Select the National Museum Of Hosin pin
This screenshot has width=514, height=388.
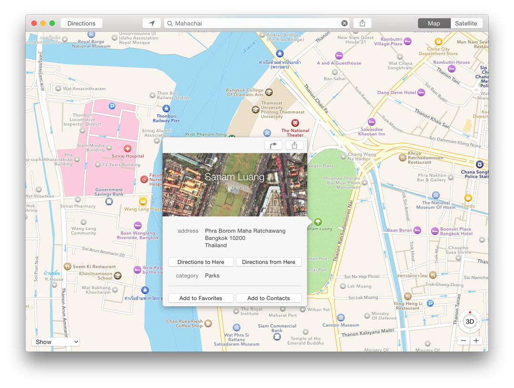point(435,195)
